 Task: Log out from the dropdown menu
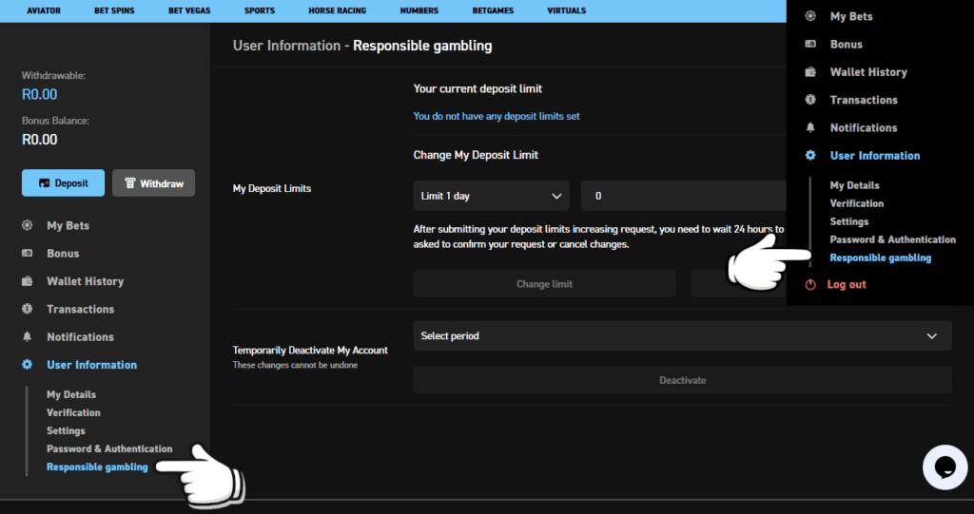(x=847, y=284)
